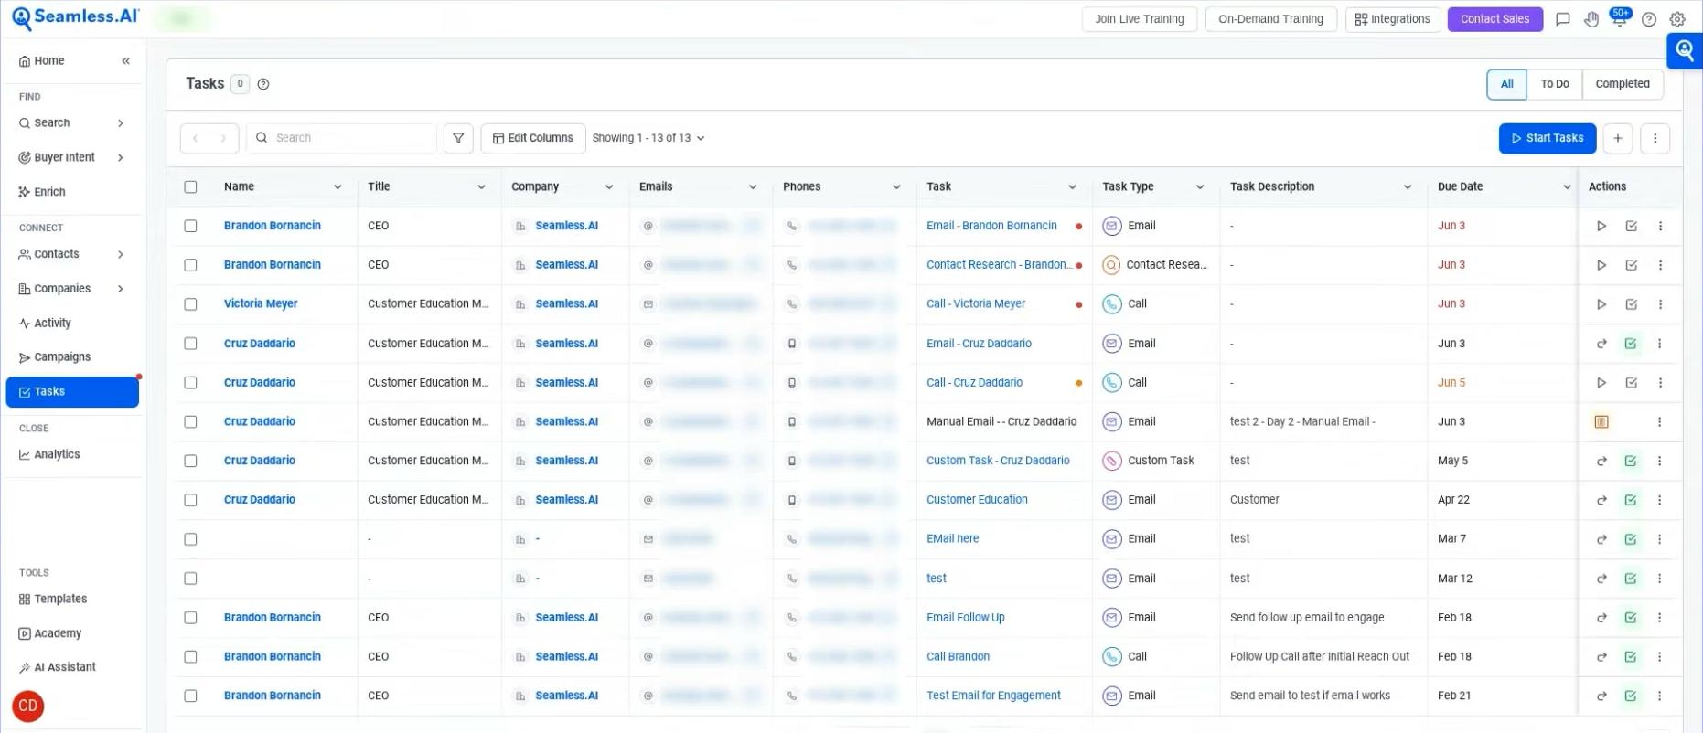Collapse the sidebar with the double-chevron icon
1703x733 pixels.
126,61
